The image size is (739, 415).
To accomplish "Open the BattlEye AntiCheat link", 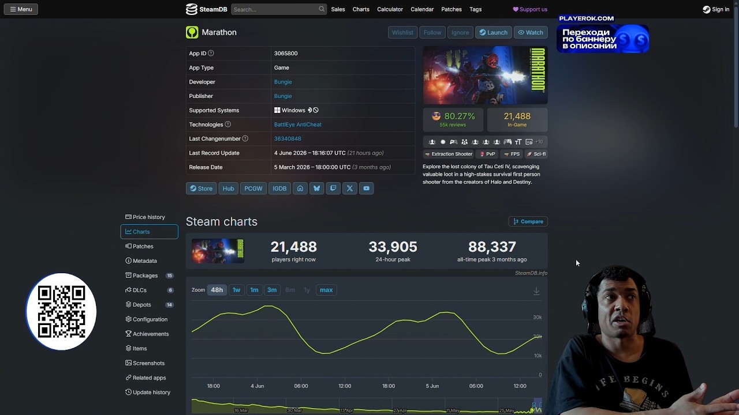I will [297, 124].
